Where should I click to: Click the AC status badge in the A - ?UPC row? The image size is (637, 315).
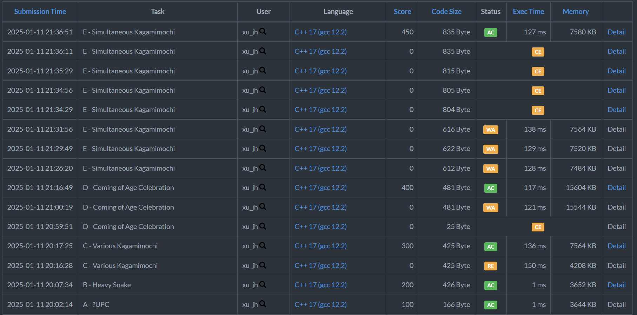click(x=491, y=305)
